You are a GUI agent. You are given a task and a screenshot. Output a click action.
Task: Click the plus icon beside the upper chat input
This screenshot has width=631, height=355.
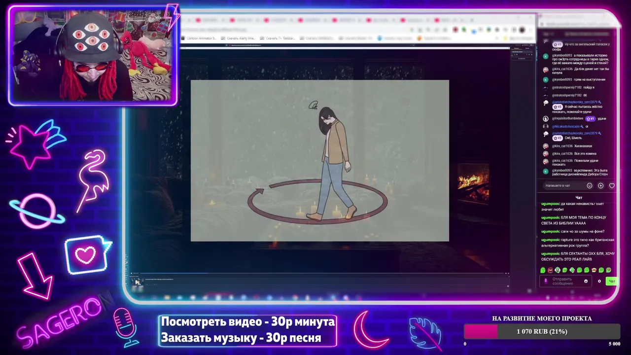pos(600,186)
